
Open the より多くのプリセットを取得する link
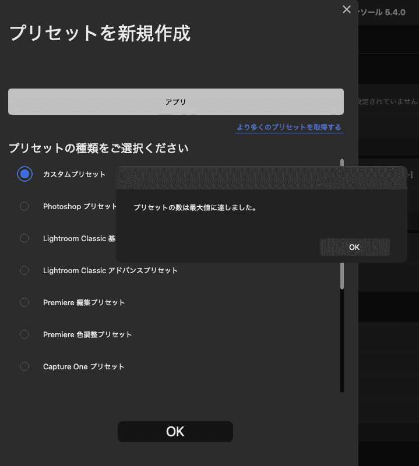pos(288,127)
